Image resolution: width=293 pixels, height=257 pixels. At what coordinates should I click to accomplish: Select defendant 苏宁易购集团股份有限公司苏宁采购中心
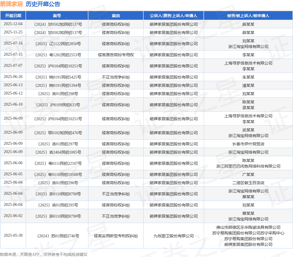pos(248,233)
